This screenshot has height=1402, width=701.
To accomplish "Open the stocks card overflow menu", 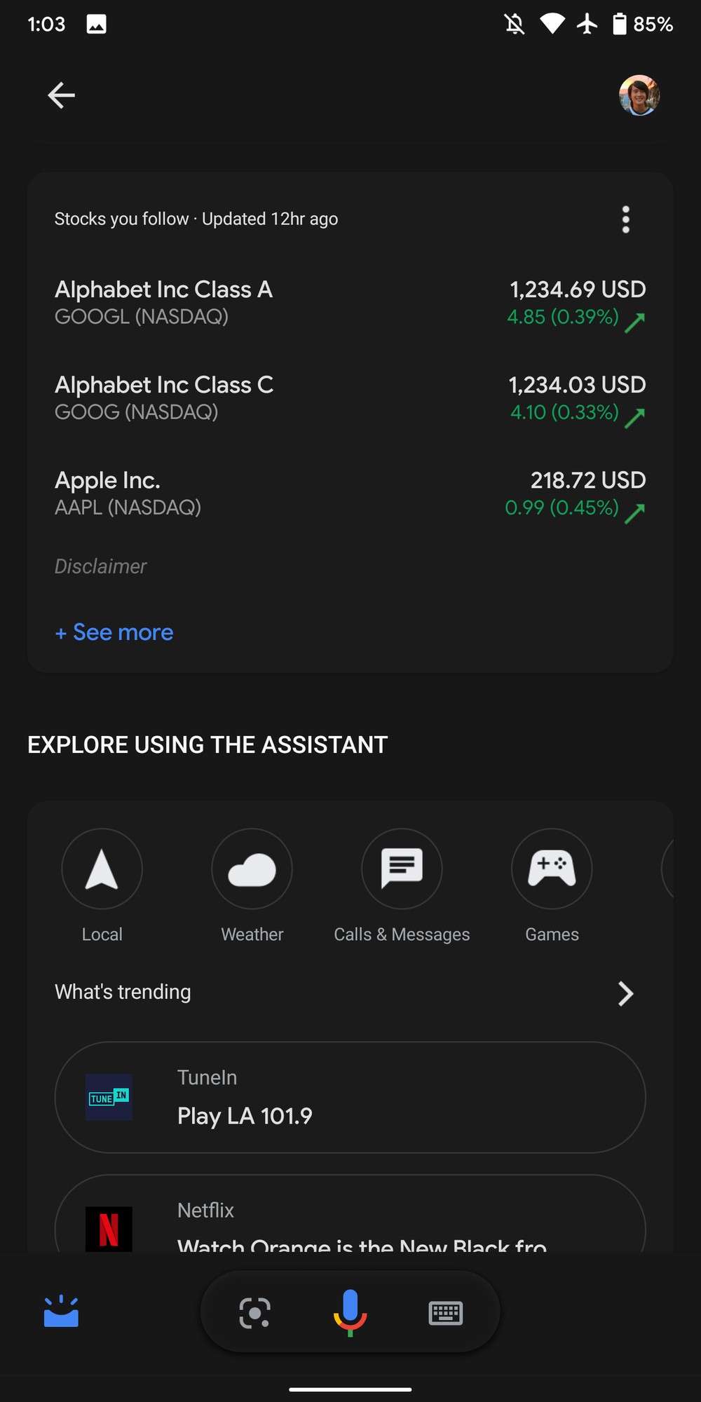I will (x=625, y=219).
